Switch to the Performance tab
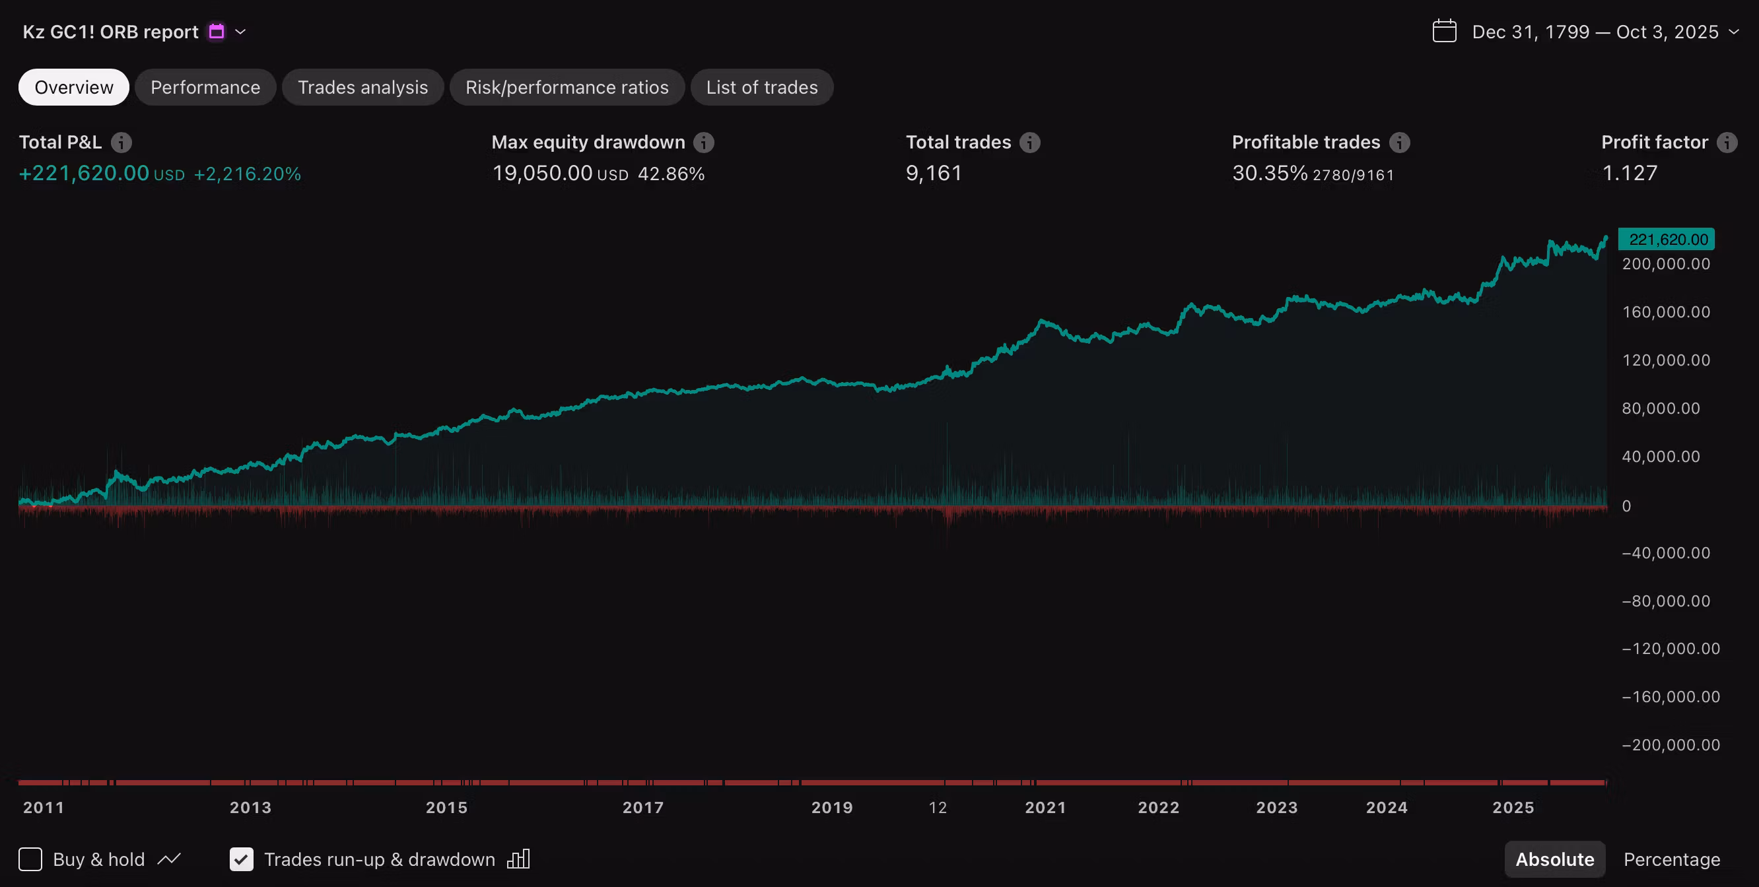Image resolution: width=1759 pixels, height=887 pixels. point(205,87)
